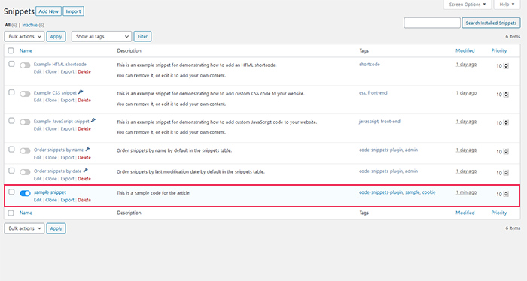527x281 pixels.
Task: Check the Example CSS snippet row checkbox
Action: (11, 92)
